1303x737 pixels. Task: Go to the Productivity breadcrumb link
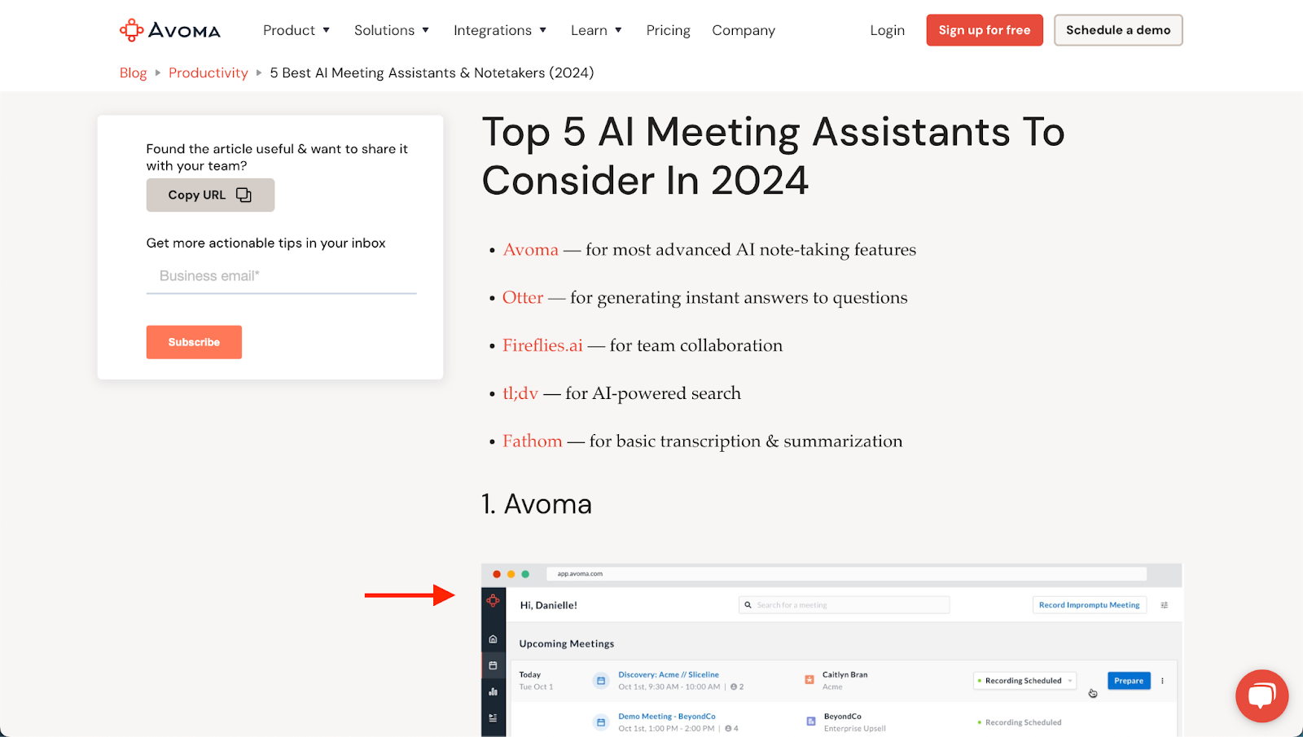pyautogui.click(x=208, y=72)
